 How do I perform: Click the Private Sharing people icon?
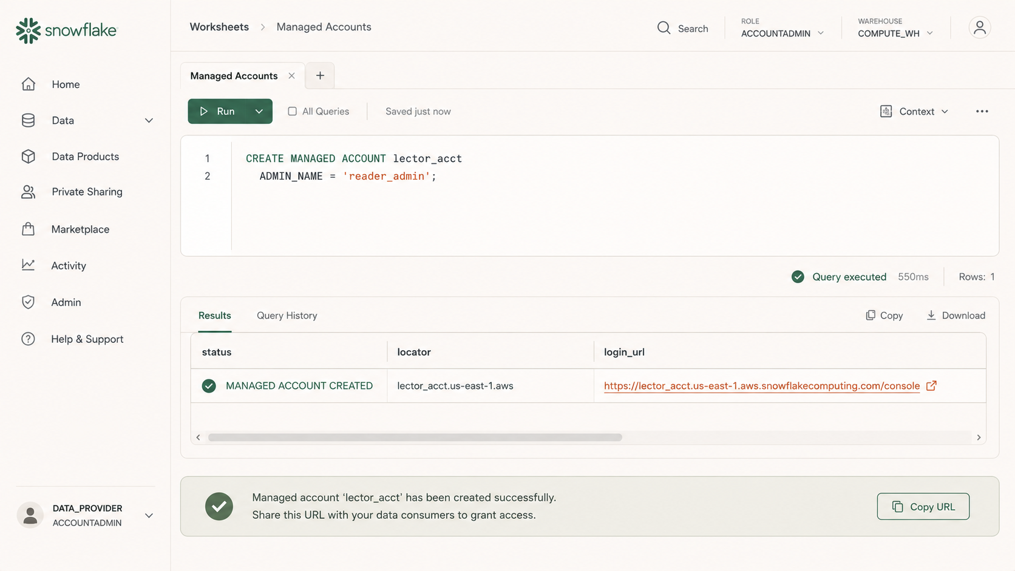click(x=29, y=192)
